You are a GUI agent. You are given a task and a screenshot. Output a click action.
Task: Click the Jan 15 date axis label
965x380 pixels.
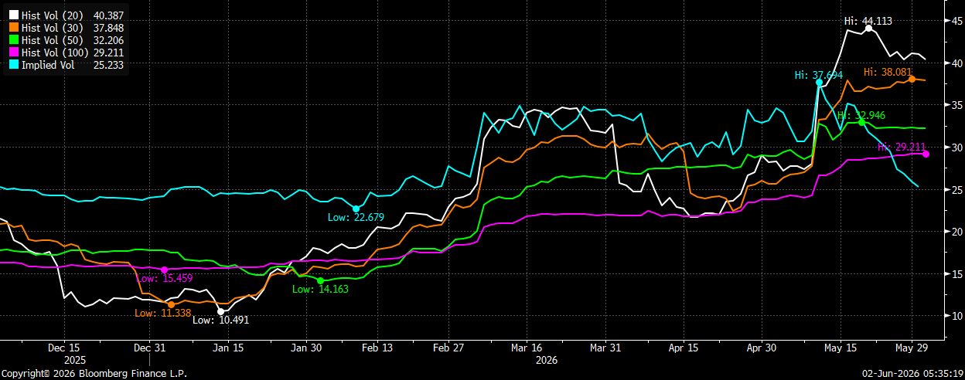[229, 348]
